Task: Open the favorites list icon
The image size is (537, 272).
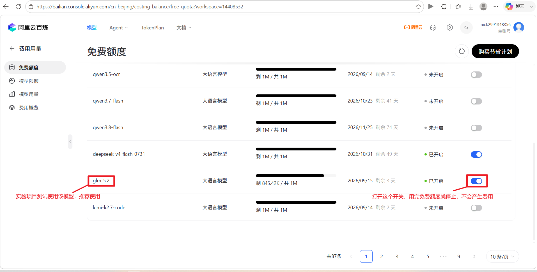Action: [x=458, y=6]
